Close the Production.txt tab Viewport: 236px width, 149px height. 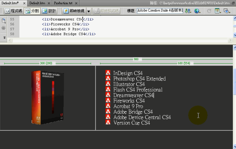coord(76,3)
